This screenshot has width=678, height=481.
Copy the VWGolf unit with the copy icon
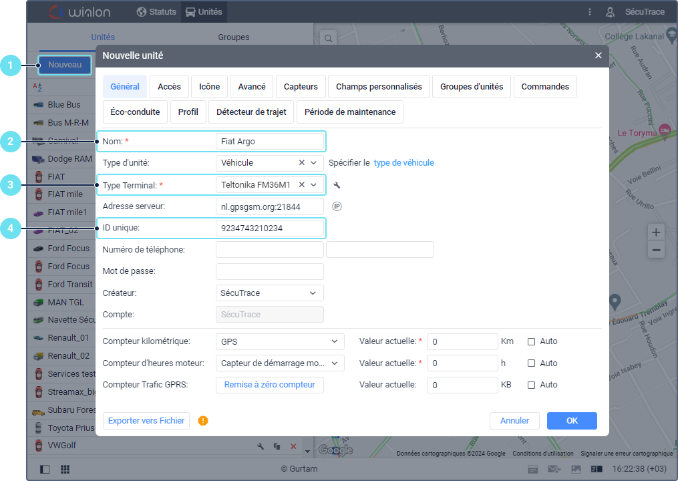coord(277,446)
